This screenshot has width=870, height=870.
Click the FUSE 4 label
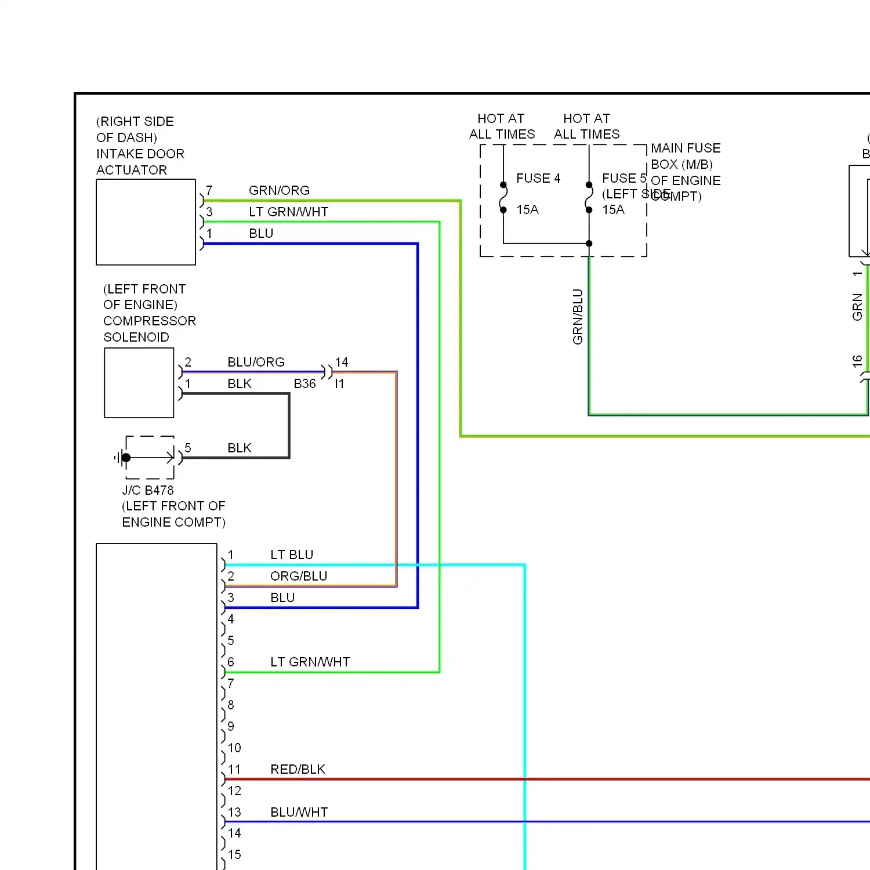(538, 178)
